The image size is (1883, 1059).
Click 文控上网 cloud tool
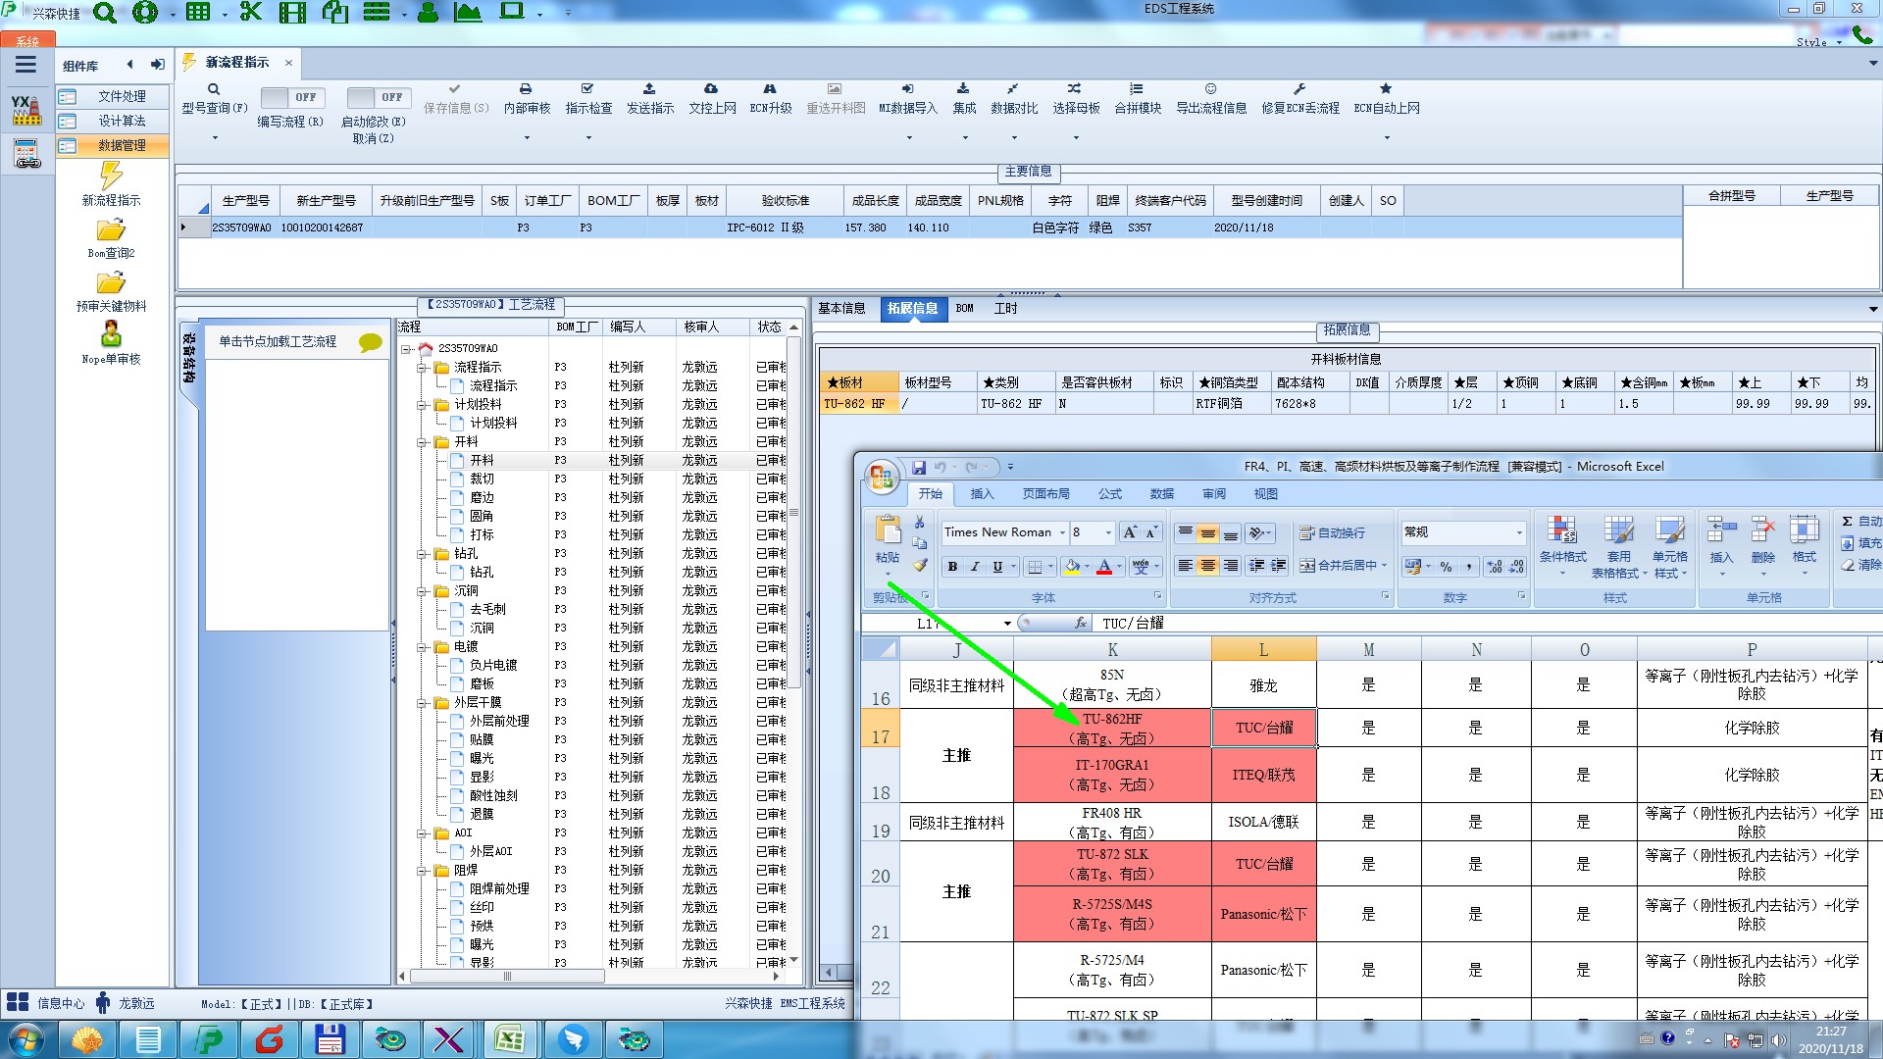pos(712,100)
